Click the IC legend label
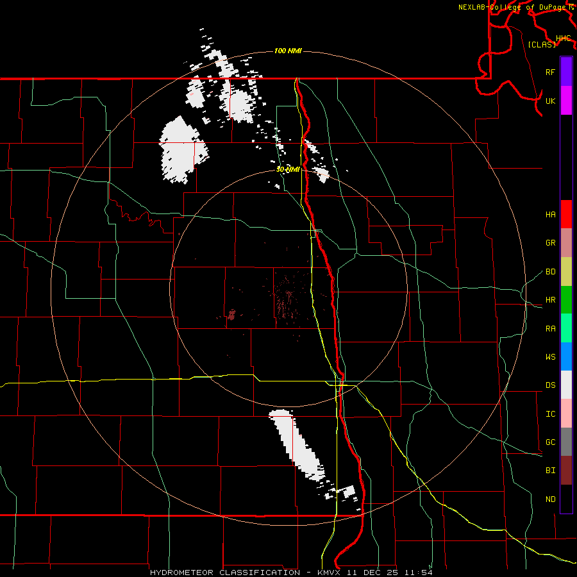The height and width of the screenshot is (577, 577). pyautogui.click(x=551, y=414)
